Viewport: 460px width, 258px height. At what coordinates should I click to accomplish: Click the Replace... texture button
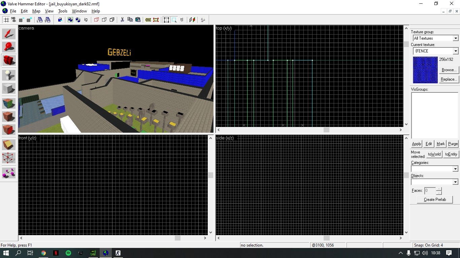click(x=449, y=79)
